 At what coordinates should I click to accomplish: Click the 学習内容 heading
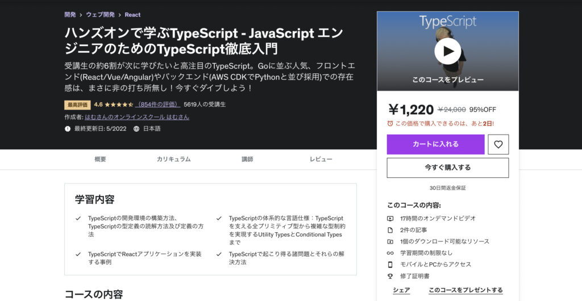pos(95,199)
